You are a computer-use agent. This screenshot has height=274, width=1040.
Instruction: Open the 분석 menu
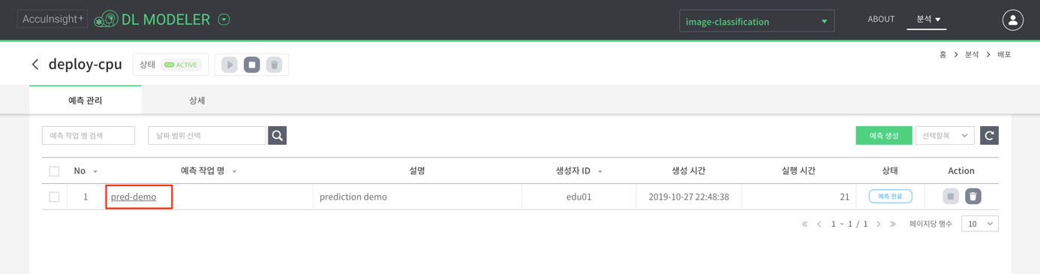tap(927, 20)
